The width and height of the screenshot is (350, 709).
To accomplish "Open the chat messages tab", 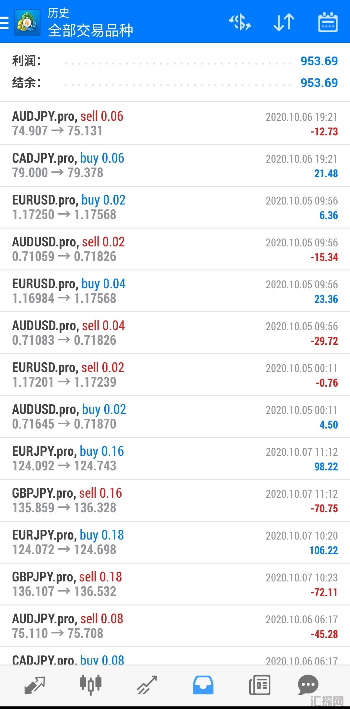I will 308,685.
